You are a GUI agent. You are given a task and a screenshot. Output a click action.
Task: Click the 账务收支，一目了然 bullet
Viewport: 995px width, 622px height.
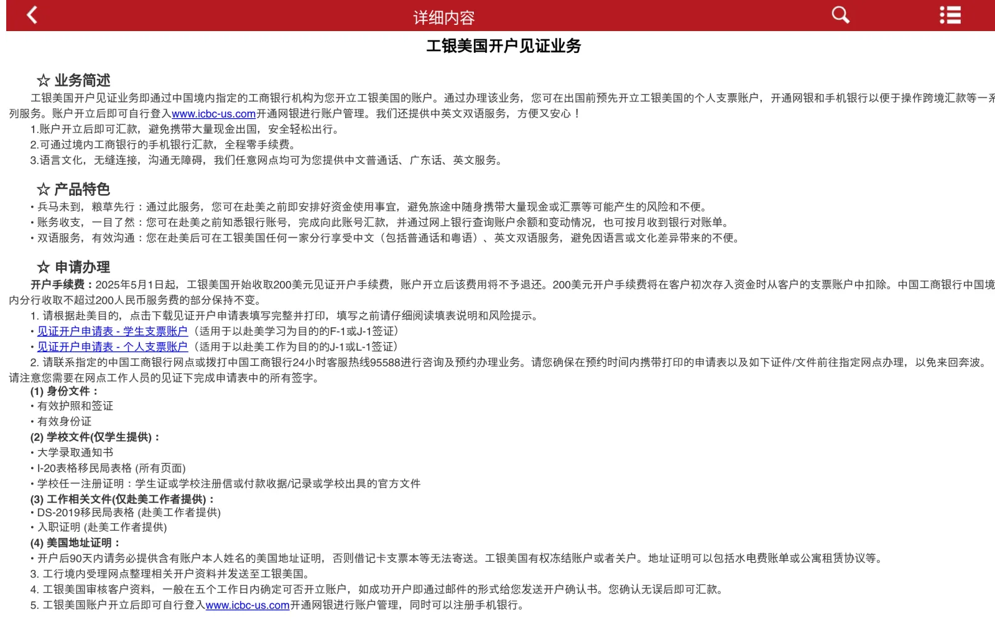(381, 223)
